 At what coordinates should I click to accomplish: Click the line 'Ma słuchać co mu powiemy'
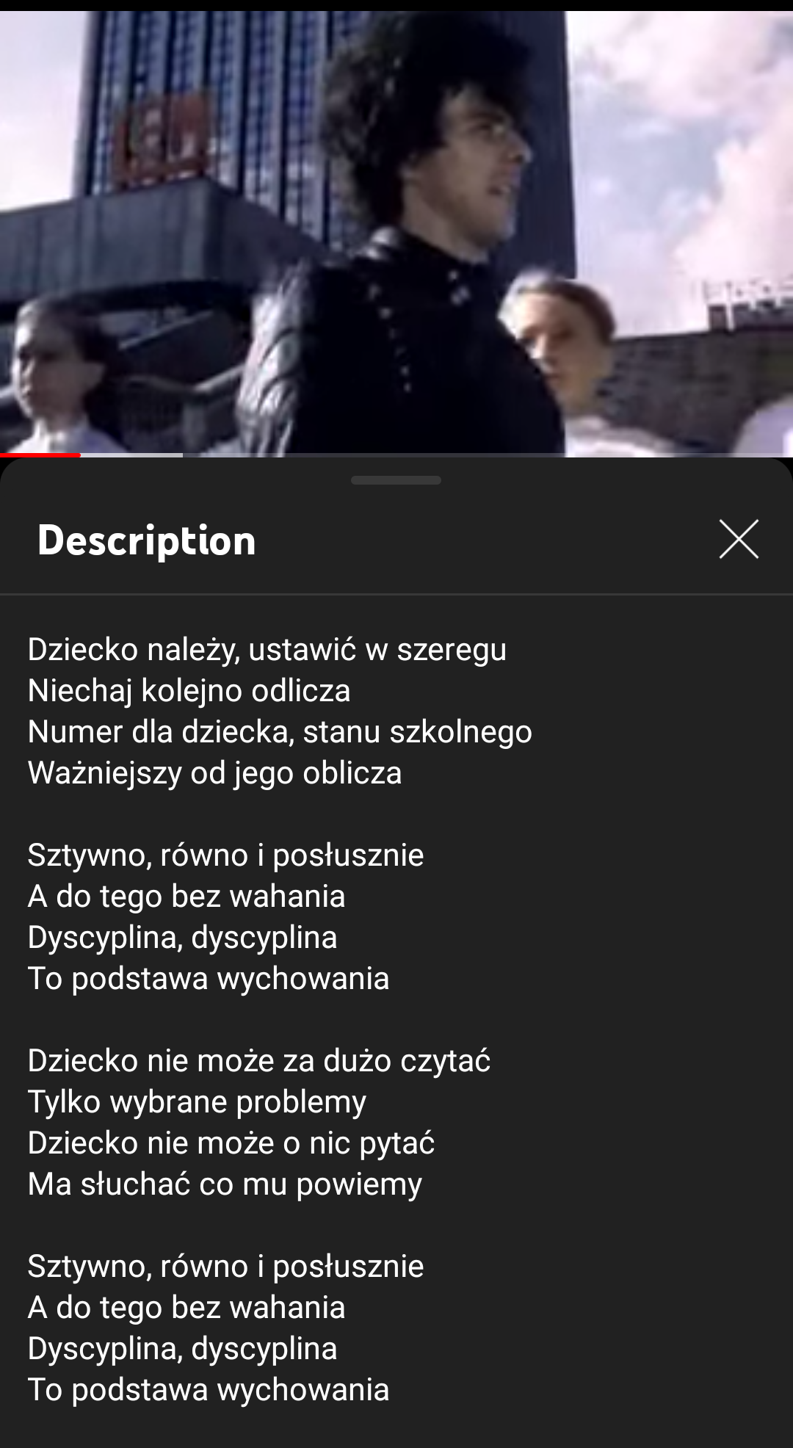(225, 1184)
